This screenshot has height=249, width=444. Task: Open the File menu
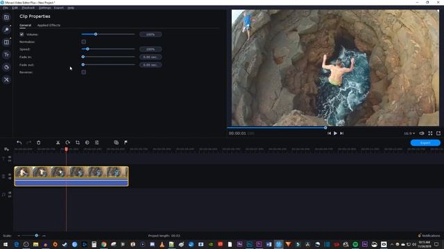[x=6, y=8]
